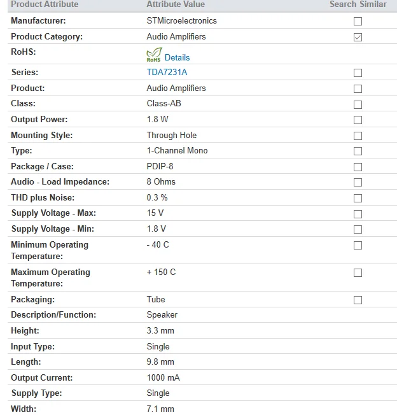Tick the Supply Voltage Max 15 V checkbox
Image resolution: width=397 pixels, height=415 pixels.
[x=358, y=214]
